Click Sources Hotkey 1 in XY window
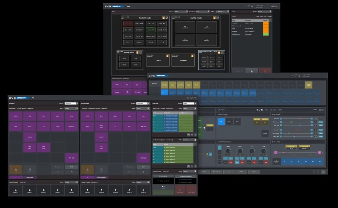 tap(16, 190)
